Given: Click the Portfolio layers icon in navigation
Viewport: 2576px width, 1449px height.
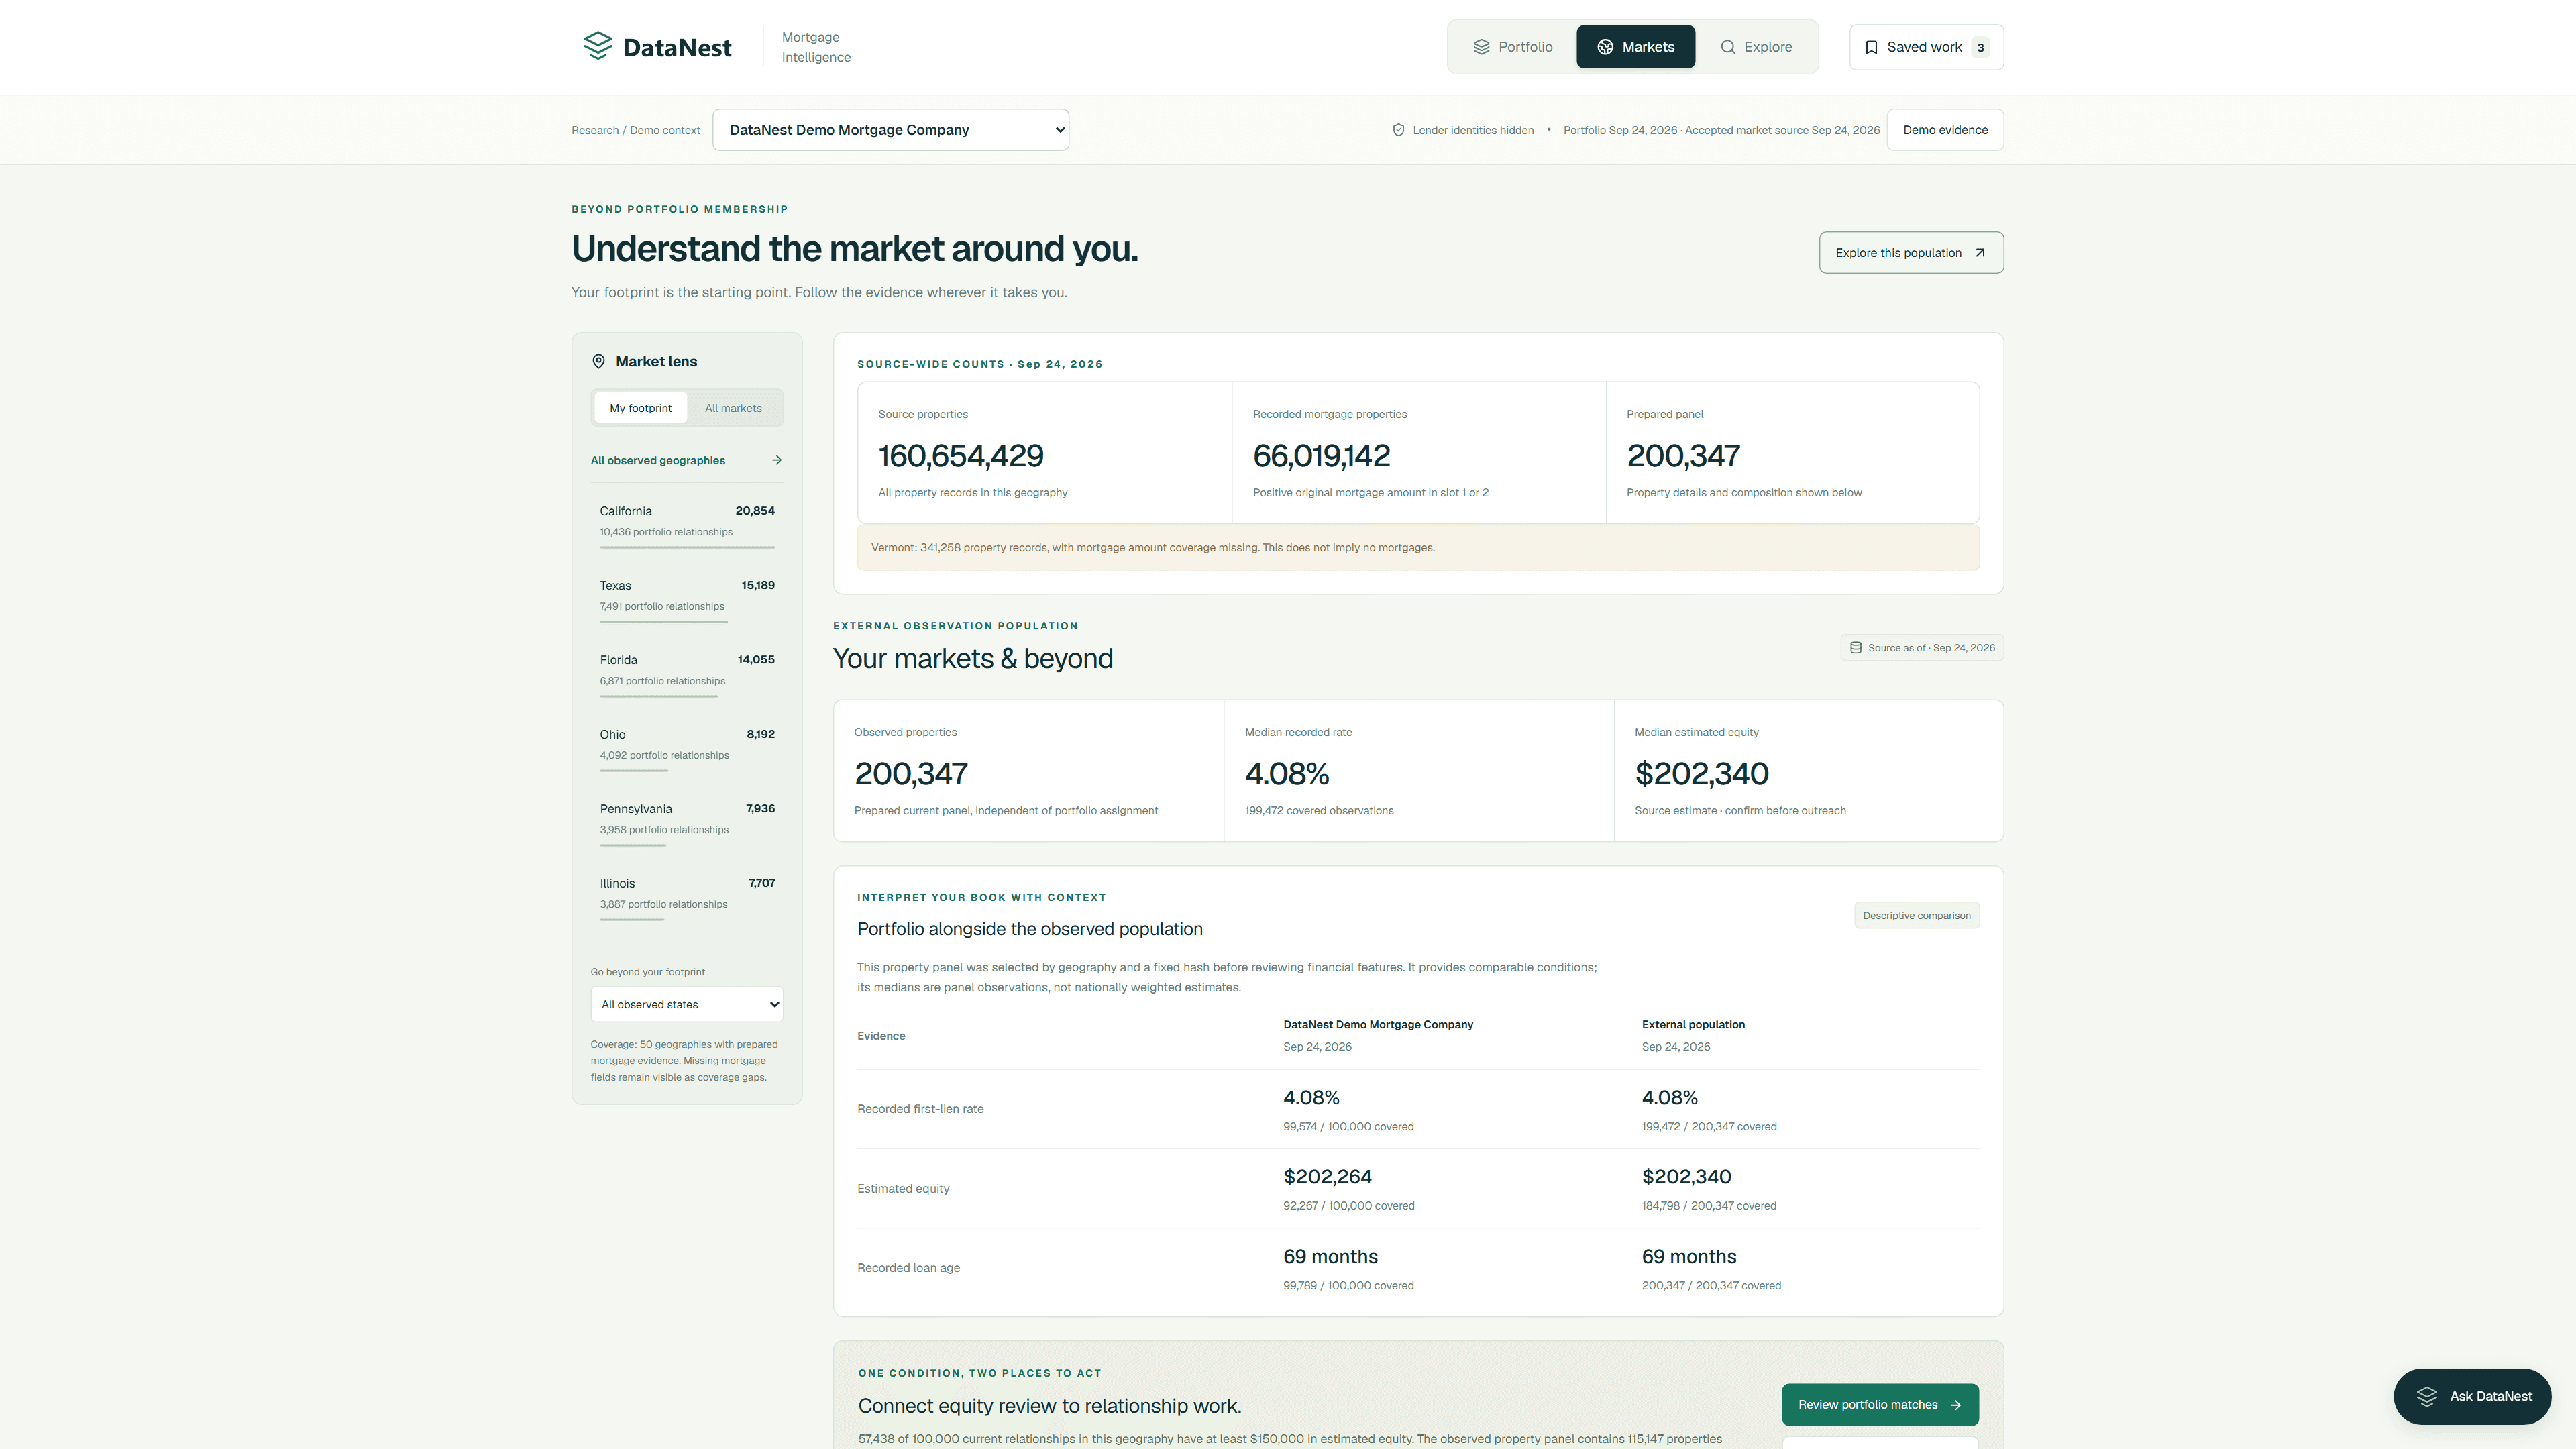Looking at the screenshot, I should pyautogui.click(x=1481, y=47).
